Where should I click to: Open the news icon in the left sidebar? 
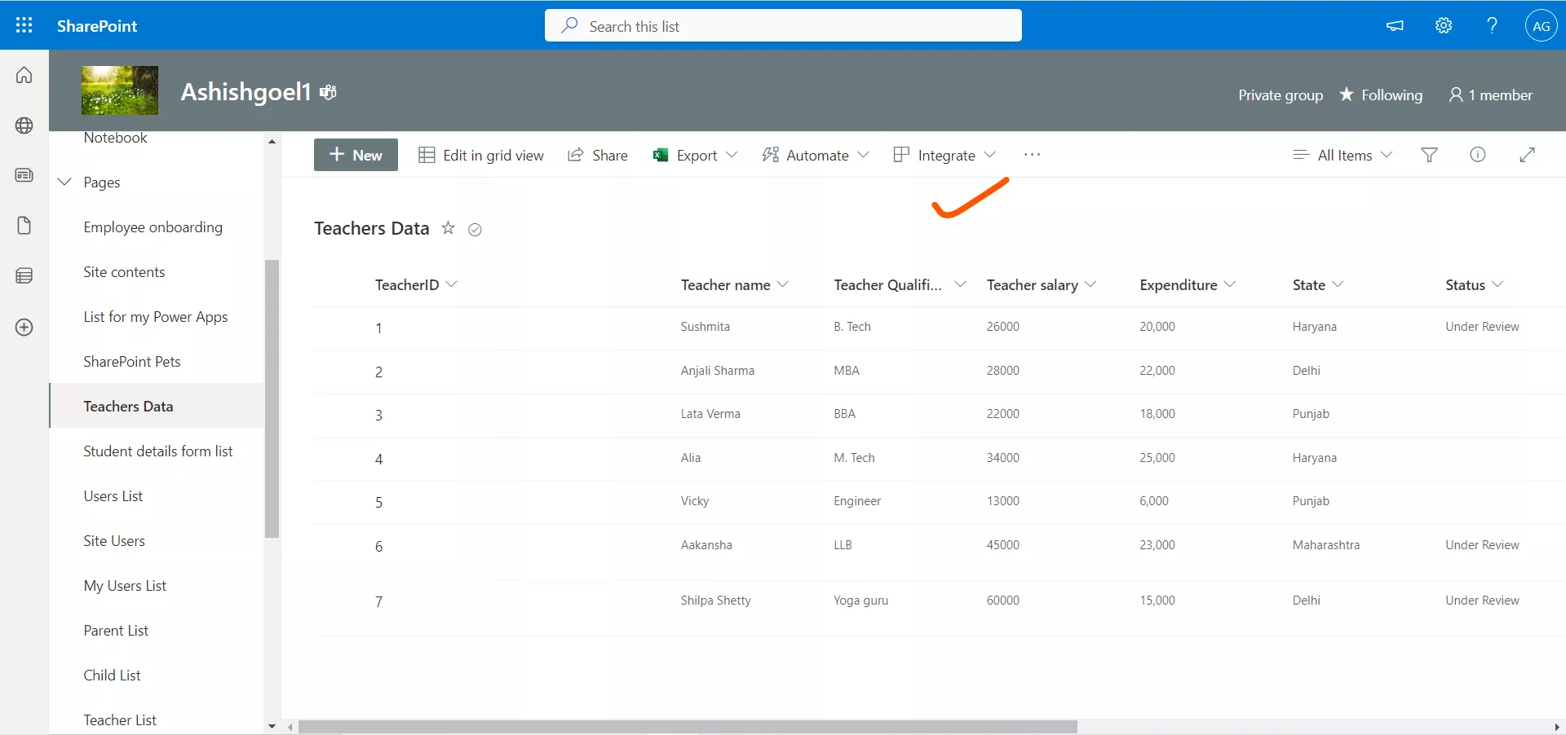coord(24,175)
